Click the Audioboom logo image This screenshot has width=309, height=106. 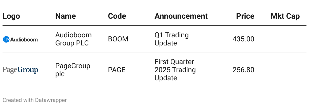[20, 39]
